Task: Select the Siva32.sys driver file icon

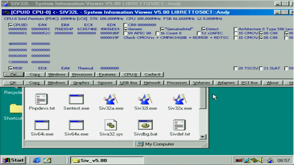Action: click(x=111, y=125)
